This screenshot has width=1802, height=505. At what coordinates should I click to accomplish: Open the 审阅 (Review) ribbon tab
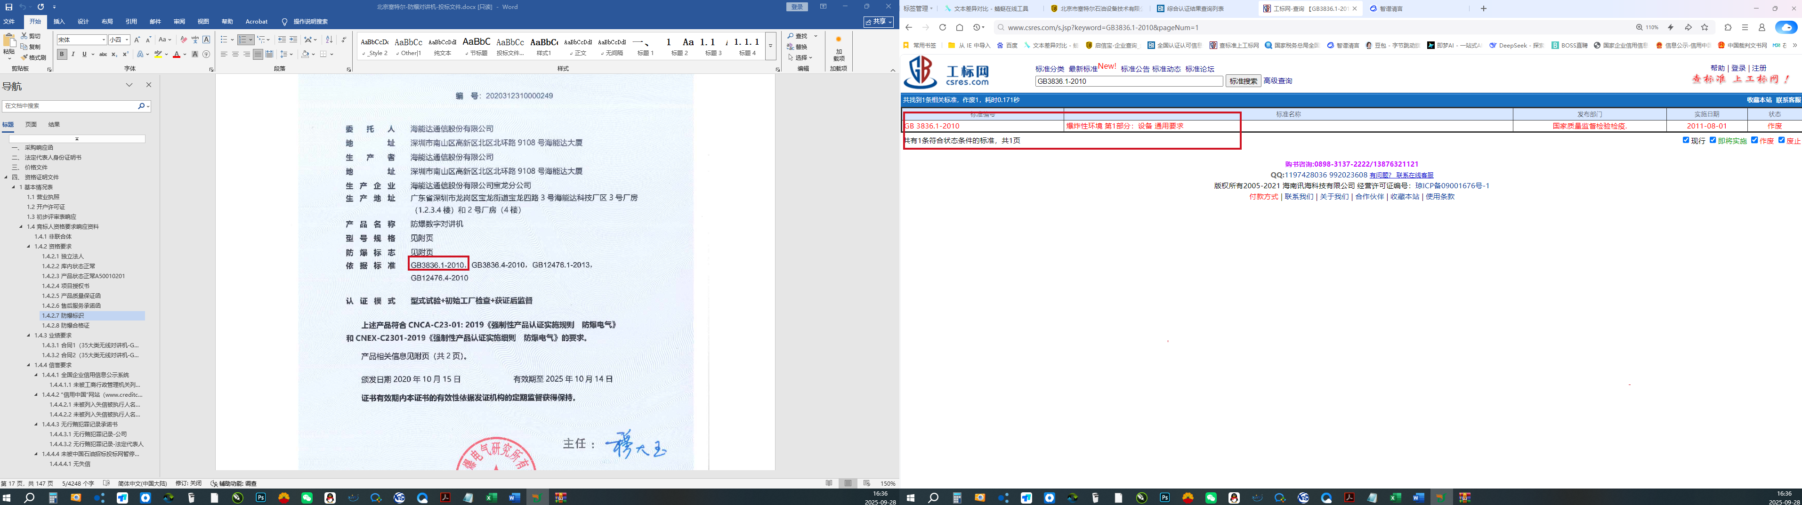[179, 22]
